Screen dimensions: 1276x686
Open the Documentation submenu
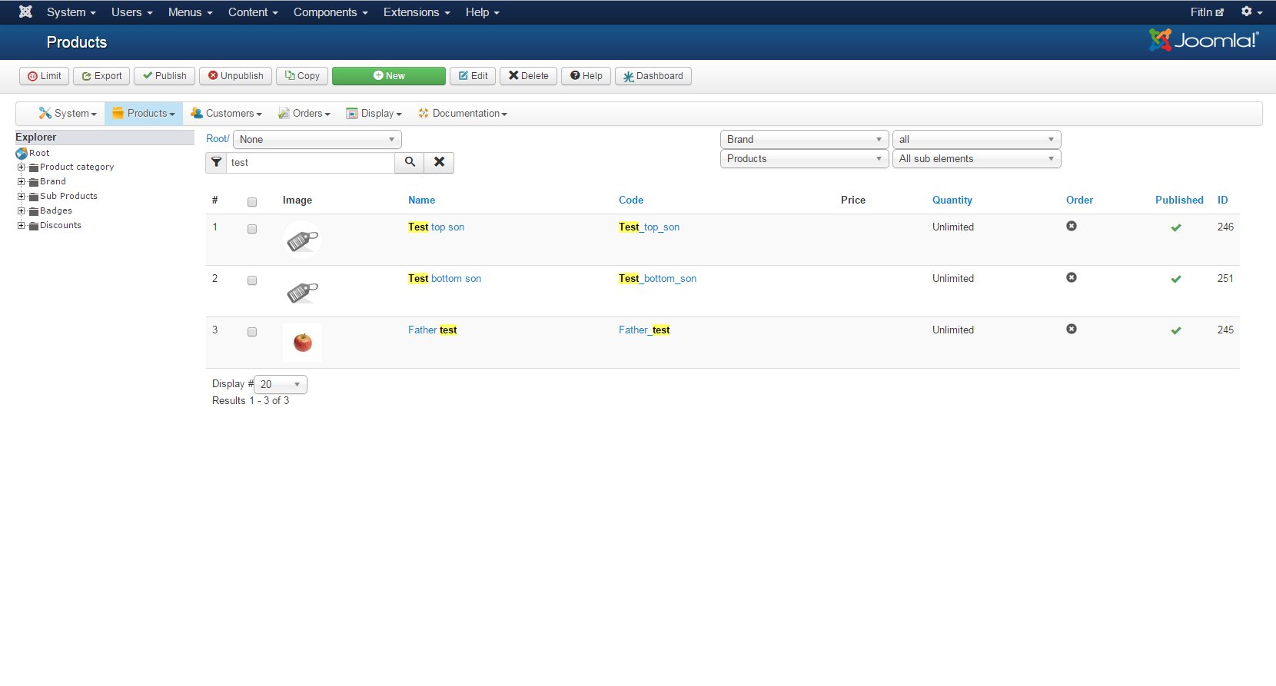(463, 113)
